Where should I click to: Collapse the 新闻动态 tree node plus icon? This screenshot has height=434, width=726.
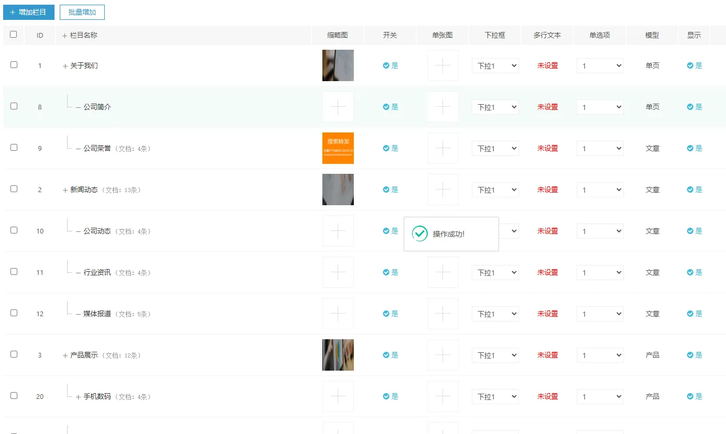(x=65, y=190)
